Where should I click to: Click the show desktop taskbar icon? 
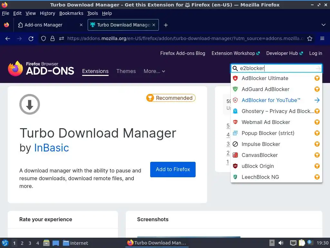[x=56, y=243]
